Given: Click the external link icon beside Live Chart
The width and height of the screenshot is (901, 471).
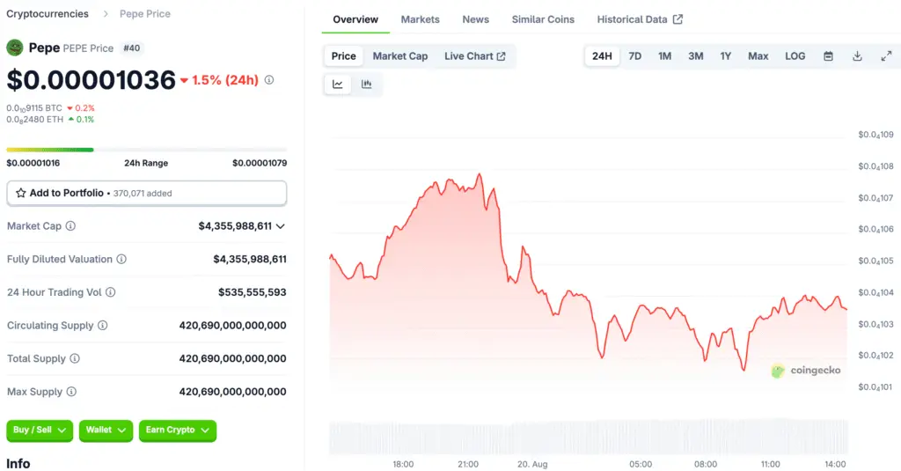Looking at the screenshot, I should [501, 56].
